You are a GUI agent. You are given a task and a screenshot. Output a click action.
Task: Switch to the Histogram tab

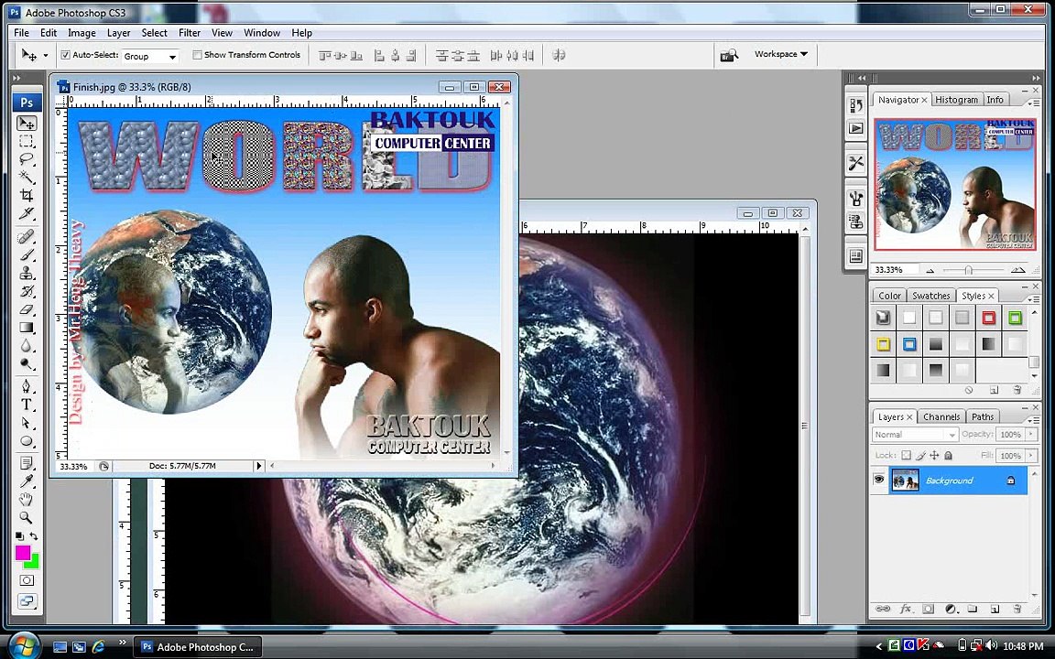[x=956, y=100]
